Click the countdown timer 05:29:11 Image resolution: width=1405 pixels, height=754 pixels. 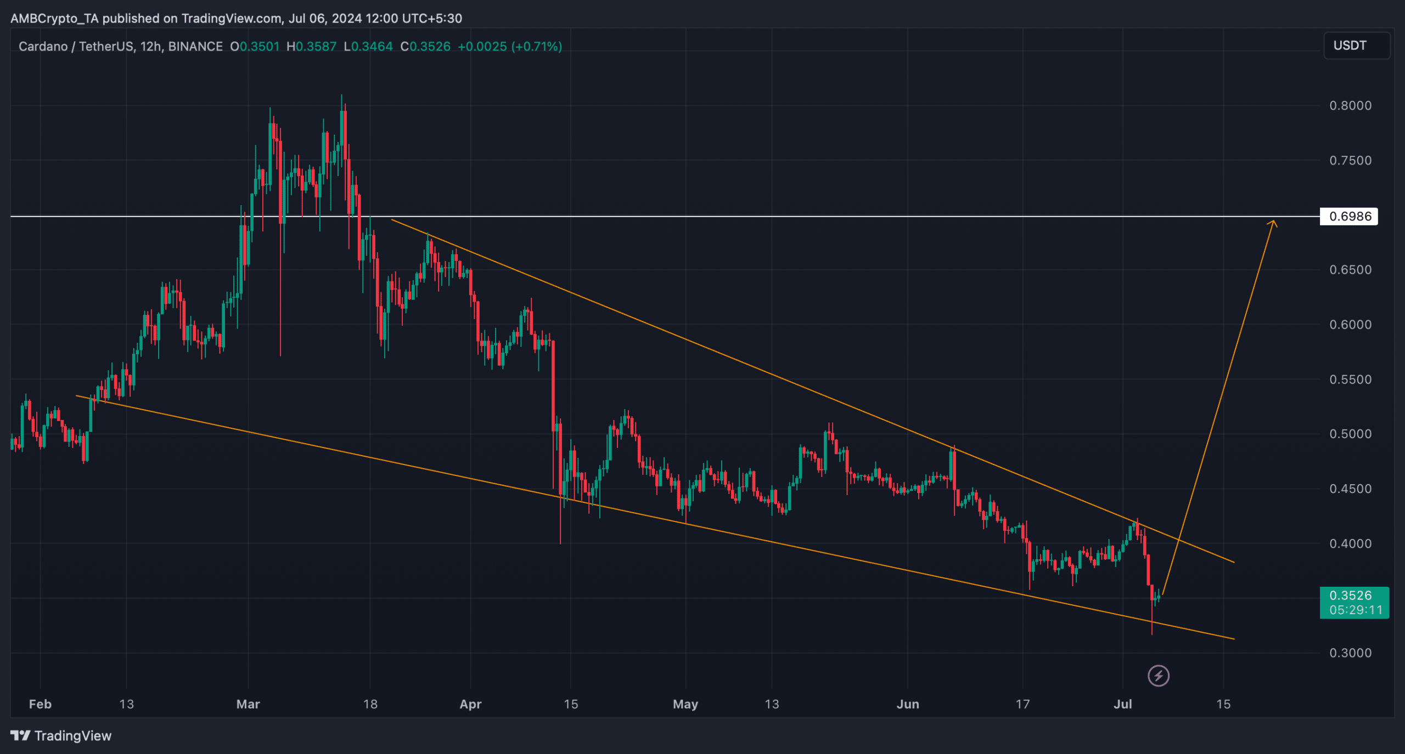pyautogui.click(x=1356, y=610)
